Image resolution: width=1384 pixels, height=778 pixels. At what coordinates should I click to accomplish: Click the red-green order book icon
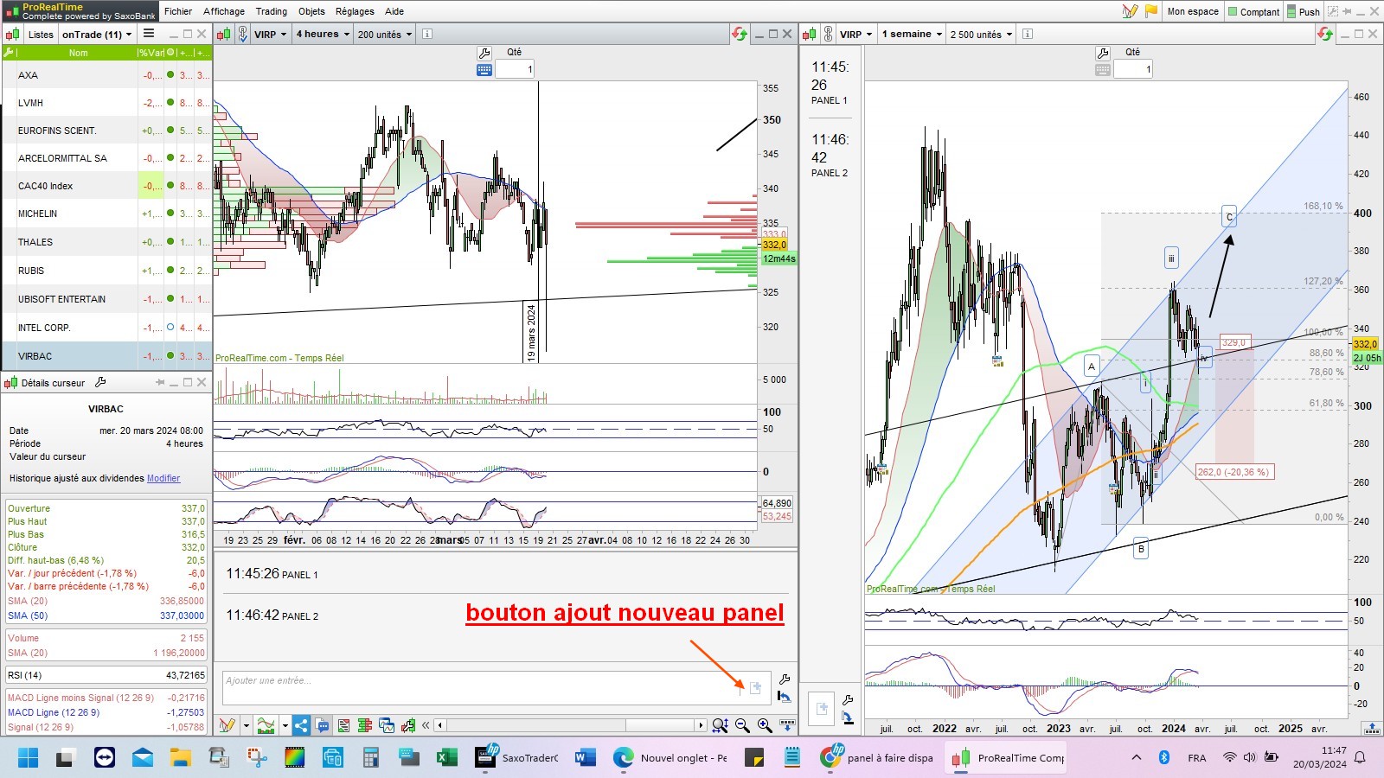[364, 725]
